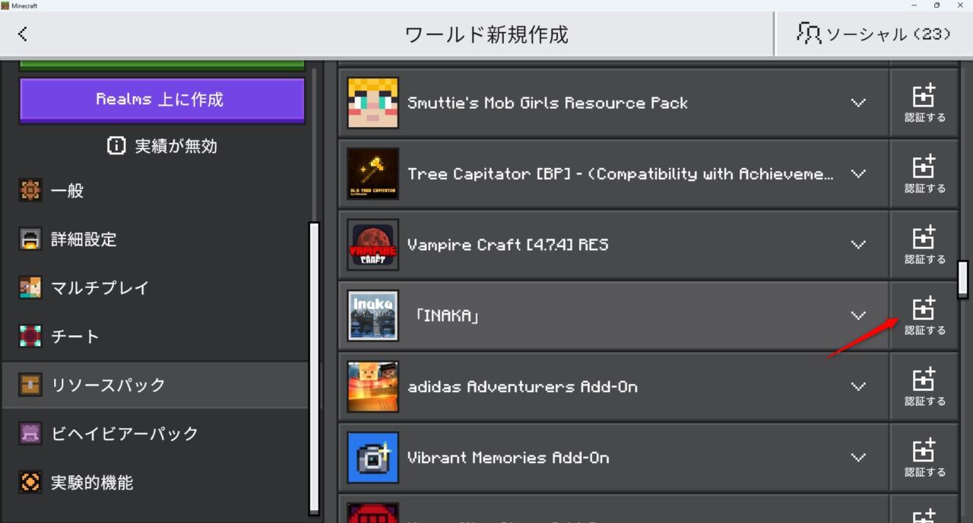Viewport: 973px width, 523px height.
Task: Activate adidas Adventurers Add-On
Action: pyautogui.click(x=924, y=387)
